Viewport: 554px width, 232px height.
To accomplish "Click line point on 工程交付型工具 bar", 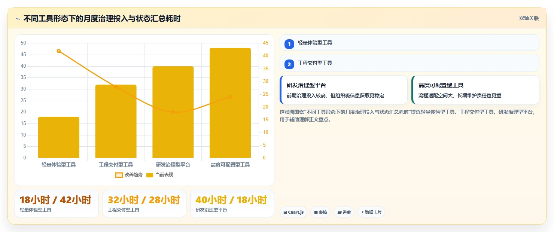I will 116,86.
